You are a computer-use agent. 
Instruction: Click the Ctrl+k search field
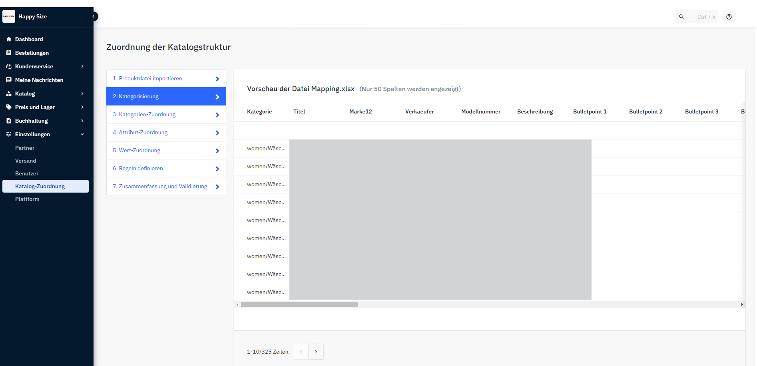click(x=705, y=17)
